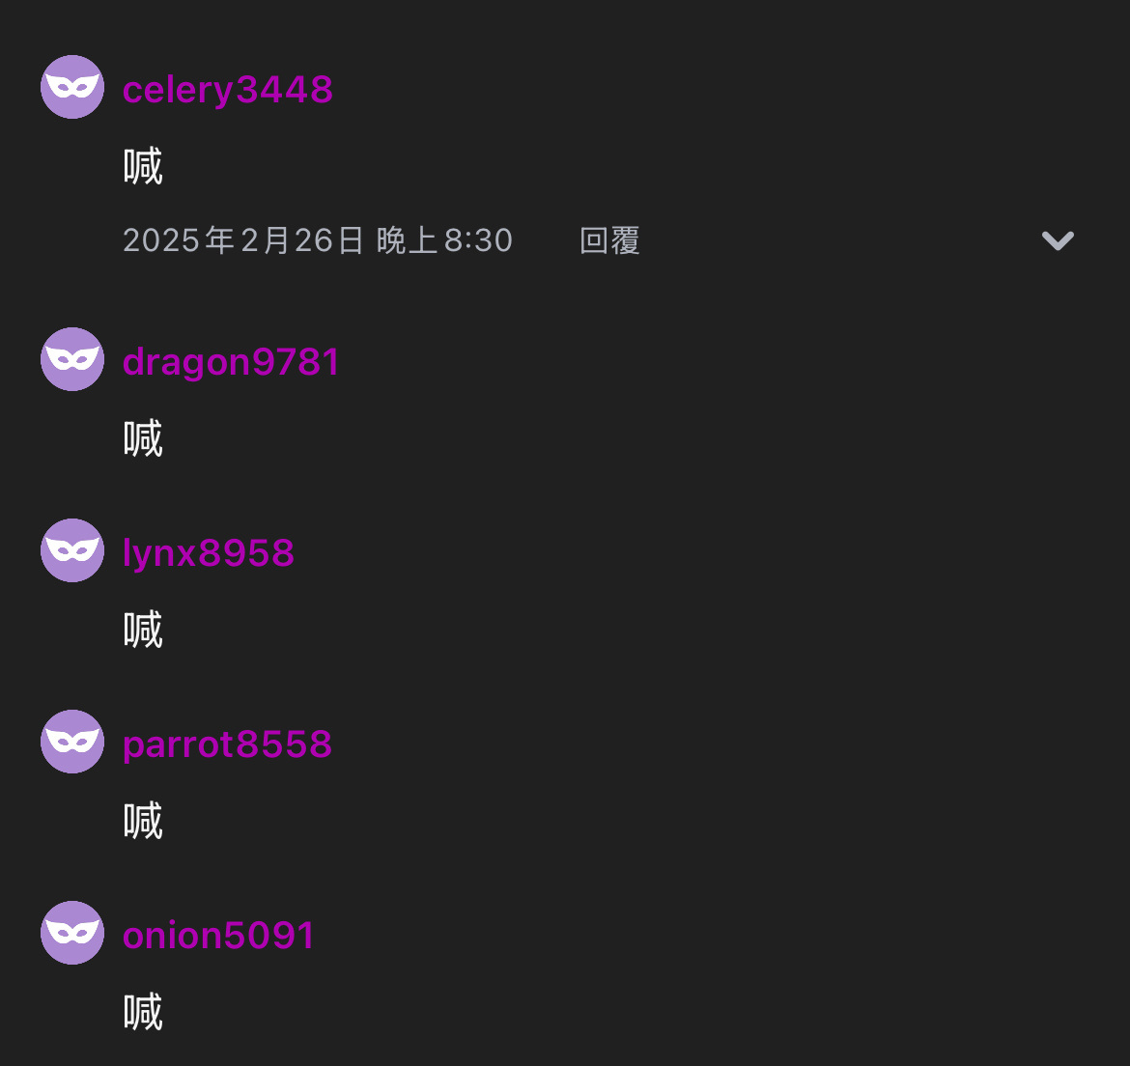1130x1066 pixels.
Task: Select dragon9781's comment text 喊
Action: [x=143, y=438]
